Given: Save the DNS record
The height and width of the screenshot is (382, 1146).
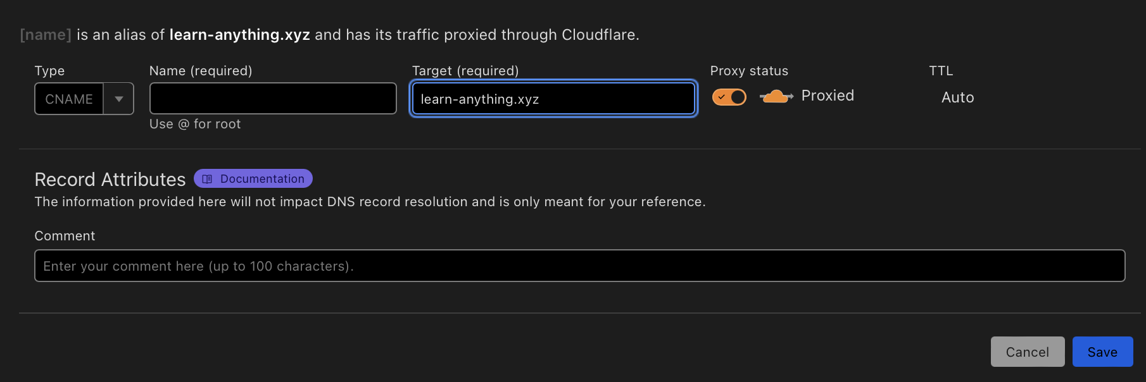Looking at the screenshot, I should (1102, 352).
